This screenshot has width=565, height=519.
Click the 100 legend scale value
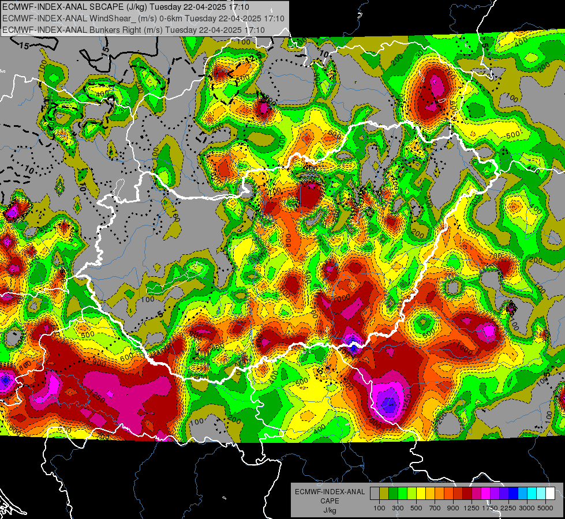379,508
